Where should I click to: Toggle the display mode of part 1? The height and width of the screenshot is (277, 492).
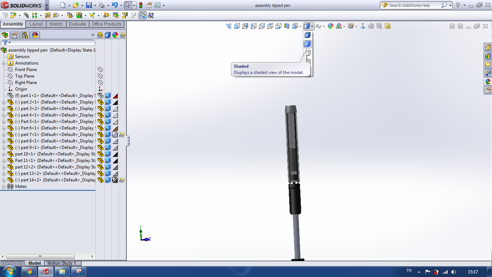107,96
